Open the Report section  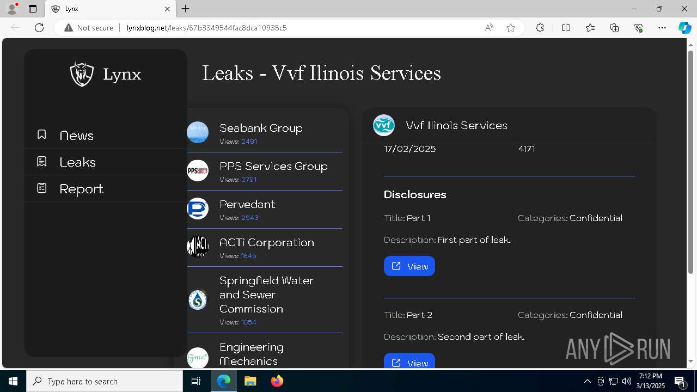(x=106, y=189)
